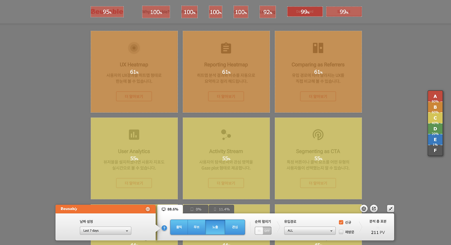The image size is (451, 245).
Task: Click the Why Beusable? nav link
Action: point(156,12)
